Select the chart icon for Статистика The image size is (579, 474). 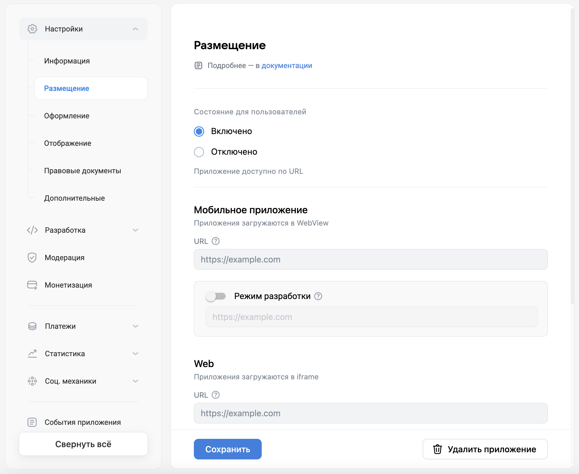[32, 354]
